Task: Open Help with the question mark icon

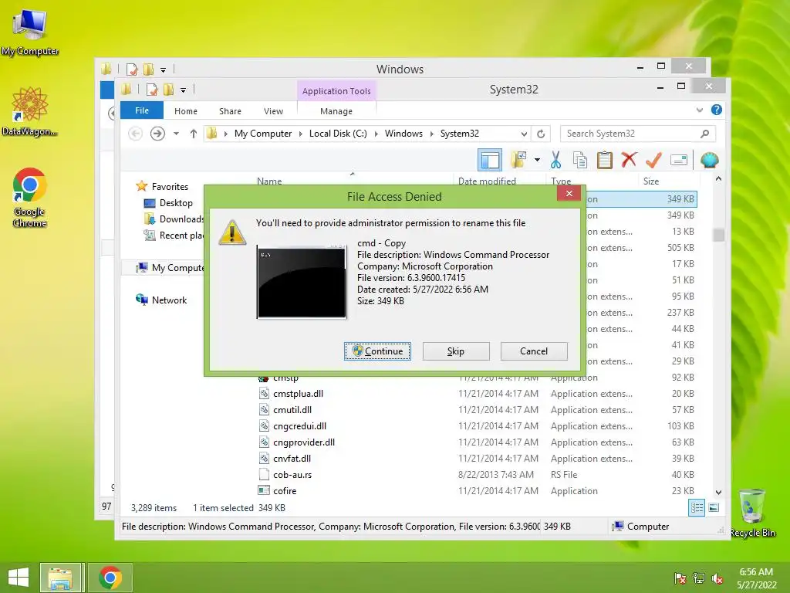Action: point(717,110)
